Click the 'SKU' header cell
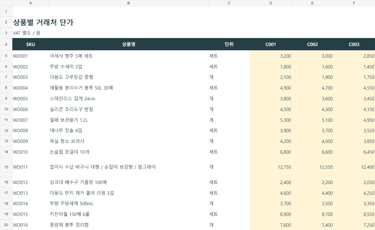This screenshot has height=230, width=375. (31, 44)
